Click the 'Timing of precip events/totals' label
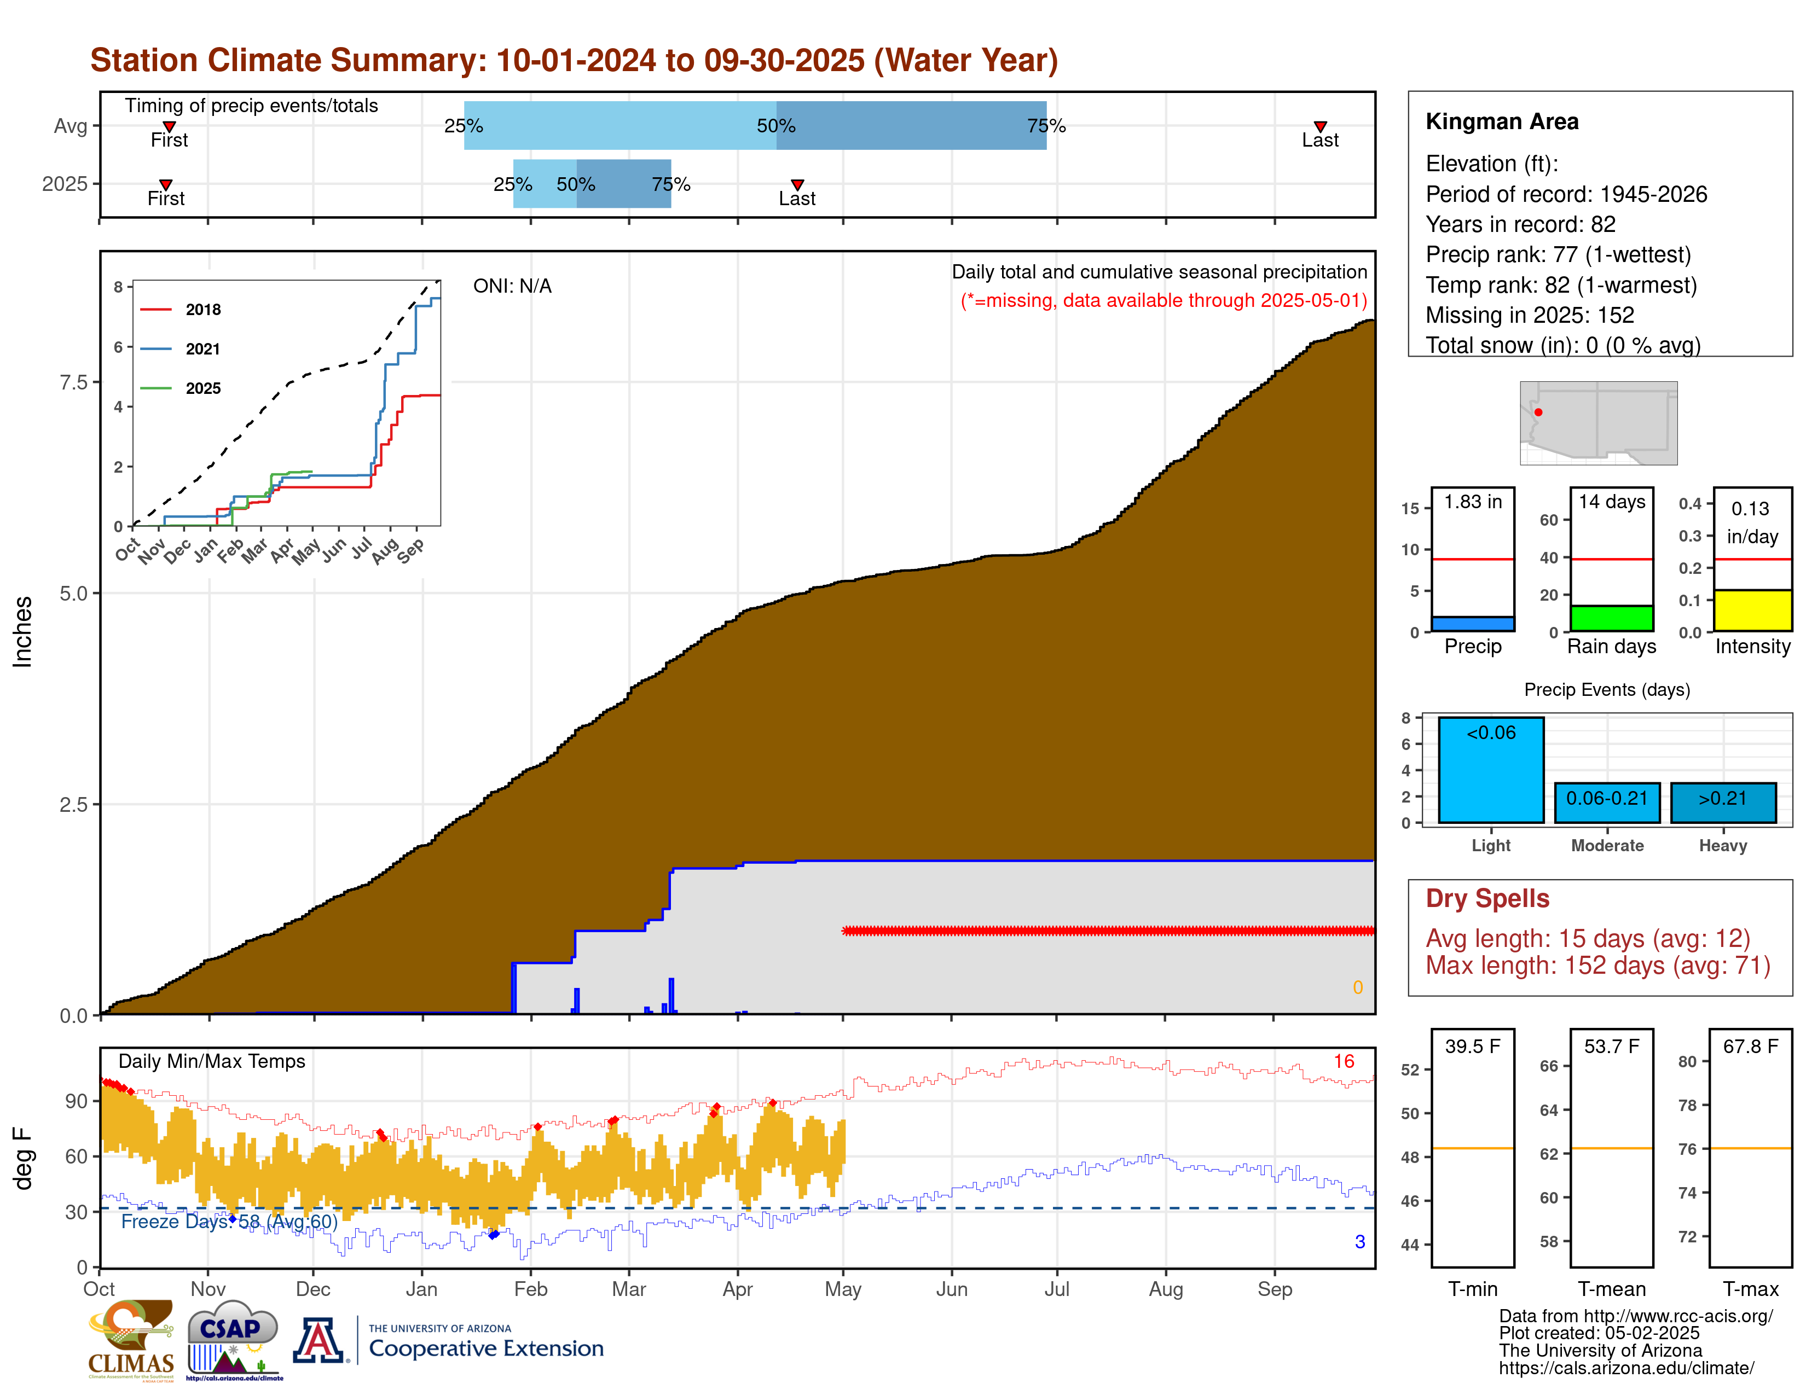 (x=251, y=106)
